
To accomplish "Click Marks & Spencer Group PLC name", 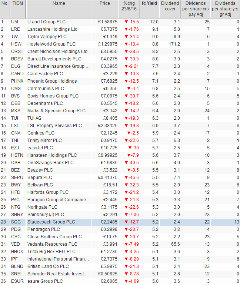I will pos(56,111).
